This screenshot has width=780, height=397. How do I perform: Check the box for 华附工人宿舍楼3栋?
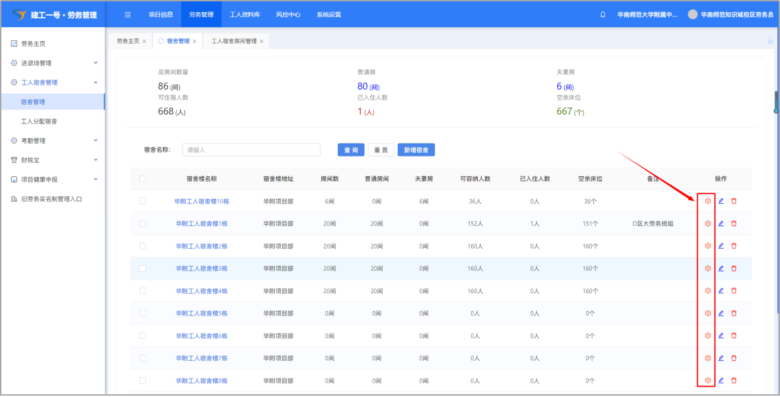(142, 269)
